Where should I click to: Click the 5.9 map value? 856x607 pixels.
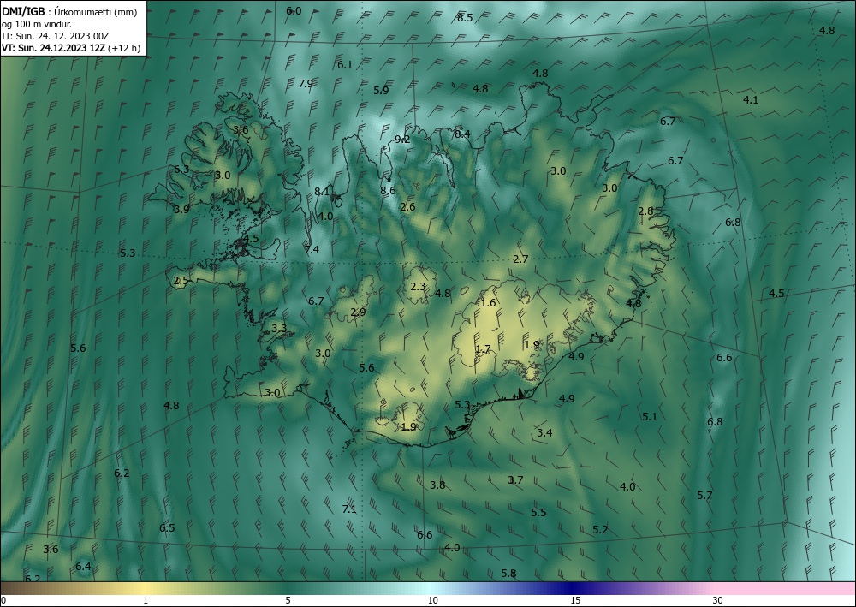pos(381,91)
